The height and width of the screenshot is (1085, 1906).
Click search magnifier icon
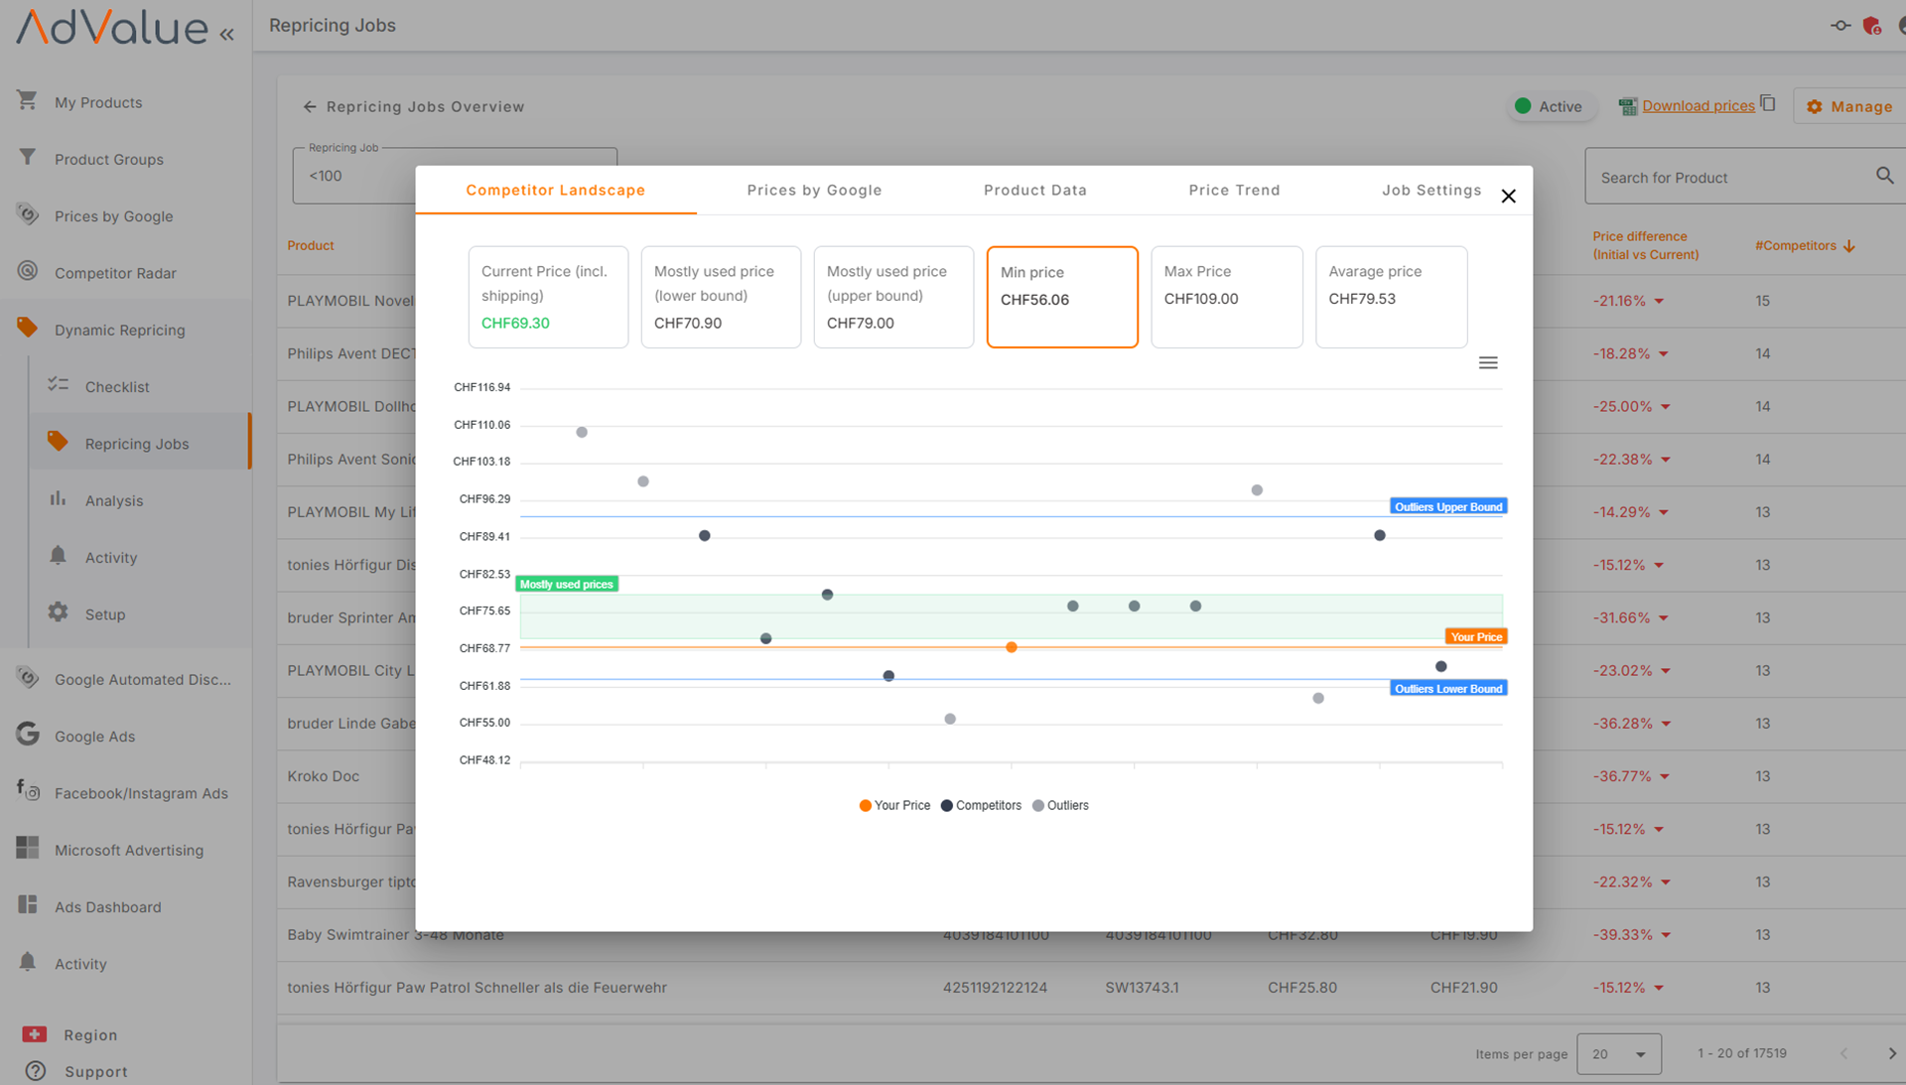point(1884,176)
